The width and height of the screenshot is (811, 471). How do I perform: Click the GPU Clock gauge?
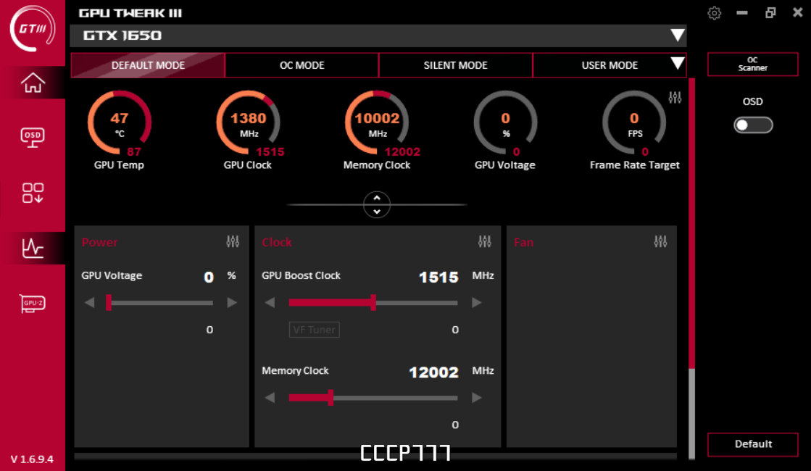tap(249, 123)
